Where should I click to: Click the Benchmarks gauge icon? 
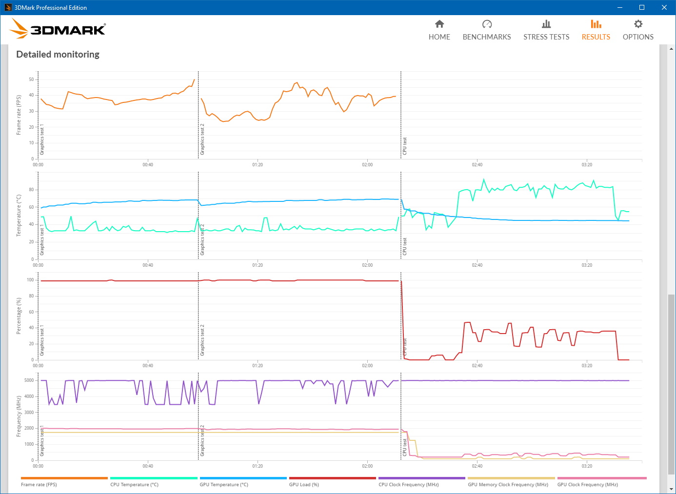487,24
